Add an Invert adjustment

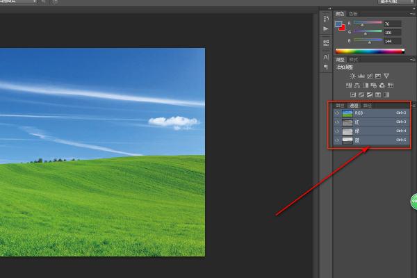click(353, 95)
